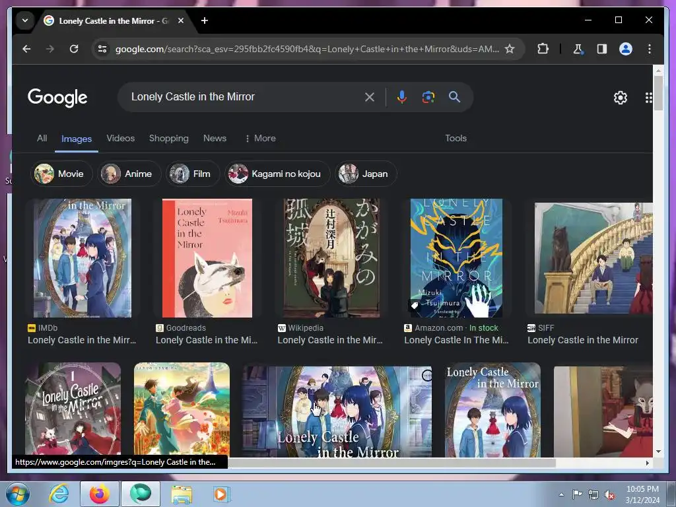Close the Lonely Castle in the Mirror tab

pyautogui.click(x=181, y=20)
